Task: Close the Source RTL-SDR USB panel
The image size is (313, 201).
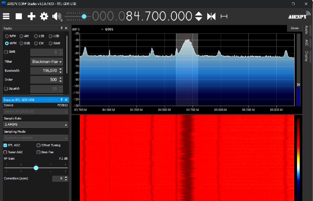Action: (x=66, y=100)
